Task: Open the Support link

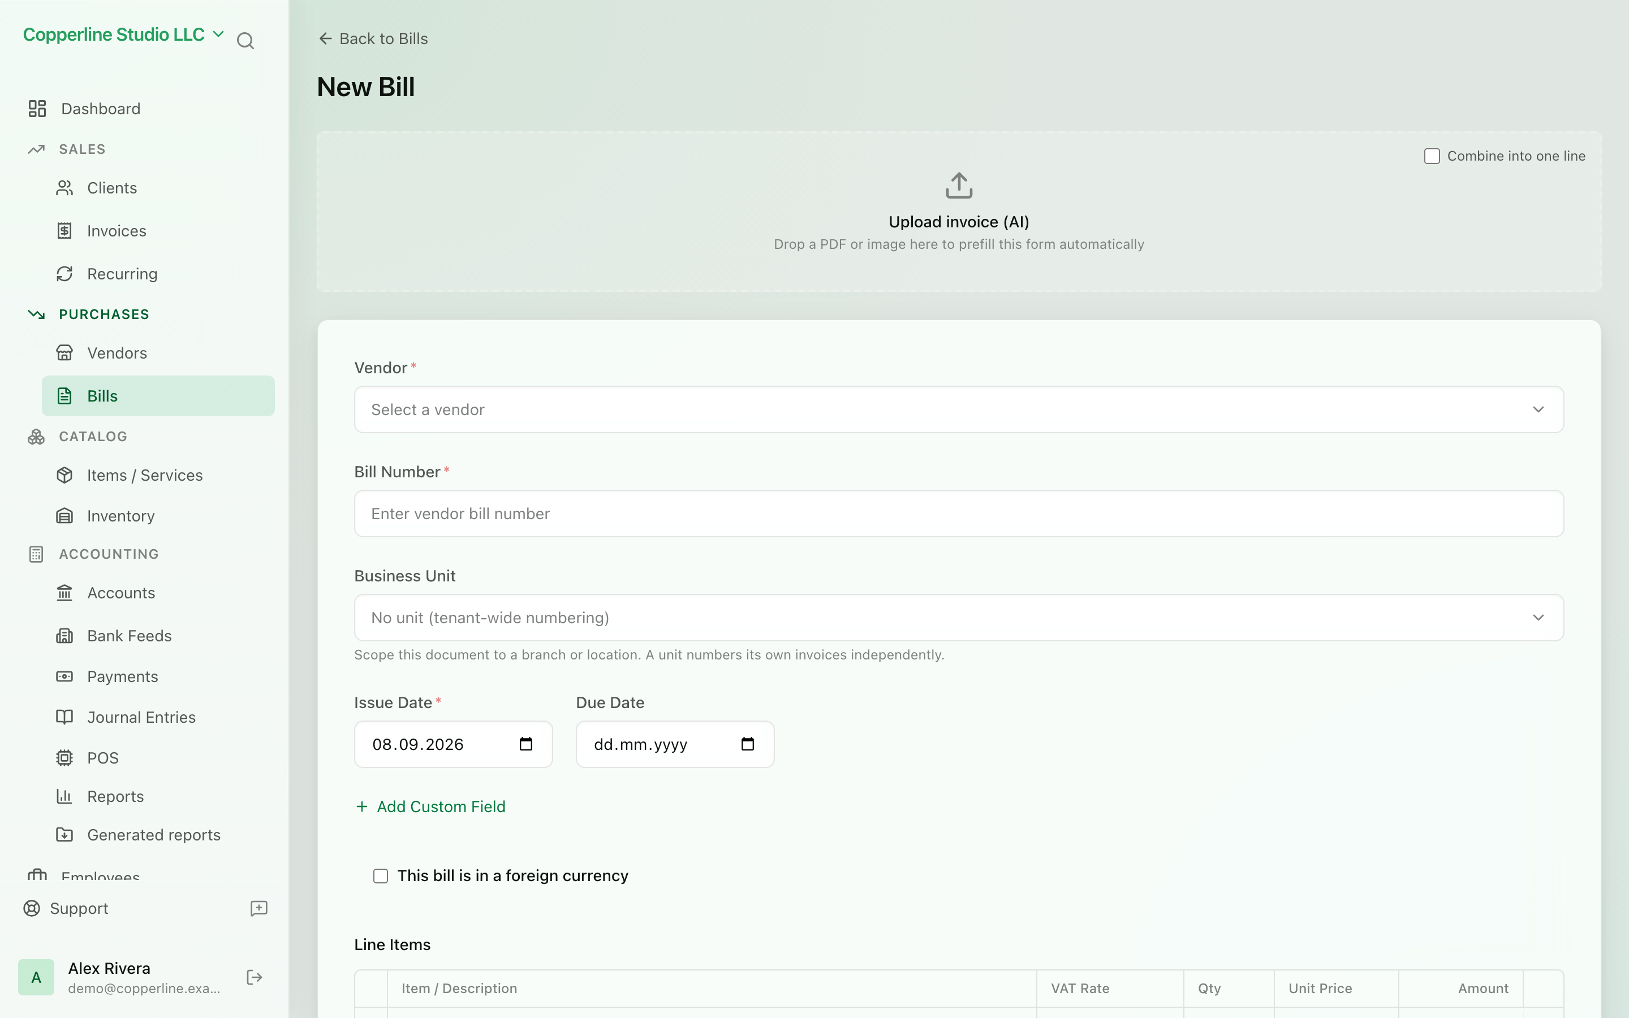Action: click(x=79, y=908)
